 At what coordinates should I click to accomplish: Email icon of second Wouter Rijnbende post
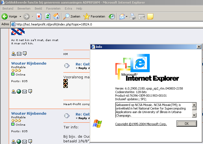[x=25, y=142]
